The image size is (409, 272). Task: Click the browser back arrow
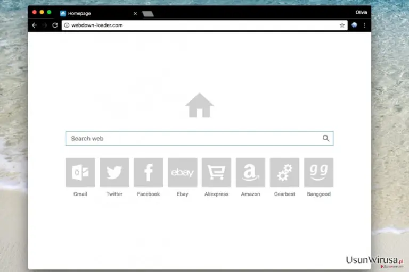click(x=35, y=25)
